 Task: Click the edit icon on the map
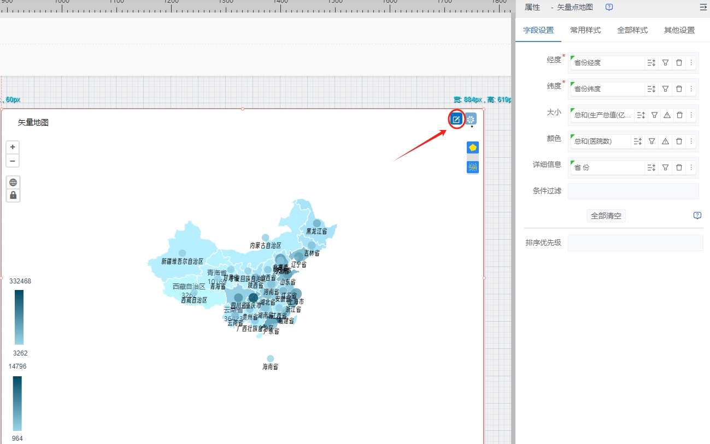(456, 119)
